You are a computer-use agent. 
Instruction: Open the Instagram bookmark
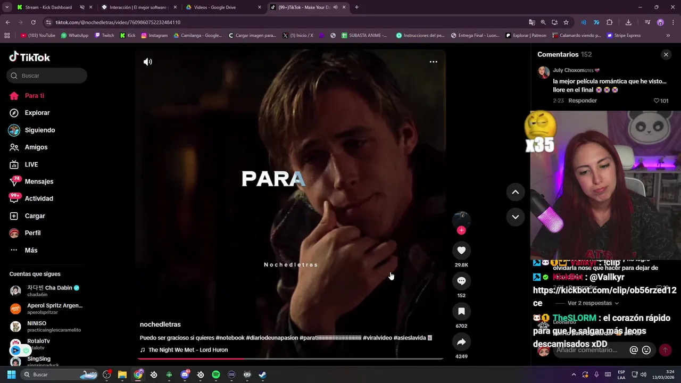154,36
